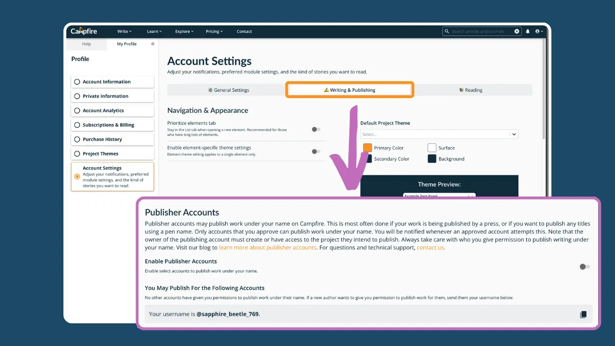Viewport: 615px width, 346px height.
Task: Open the Contact menu item
Action: (244, 31)
